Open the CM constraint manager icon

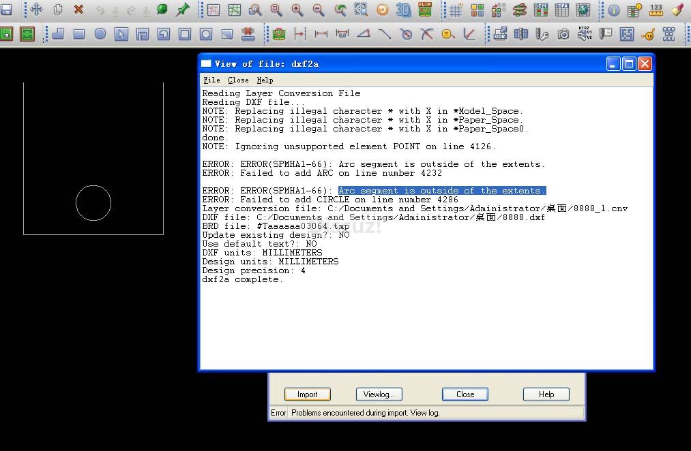[540, 10]
